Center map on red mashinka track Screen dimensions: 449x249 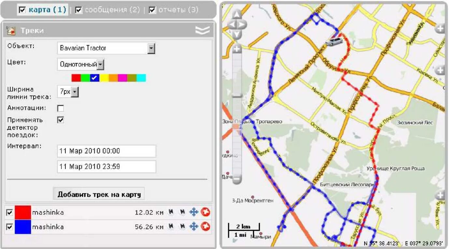point(194,212)
